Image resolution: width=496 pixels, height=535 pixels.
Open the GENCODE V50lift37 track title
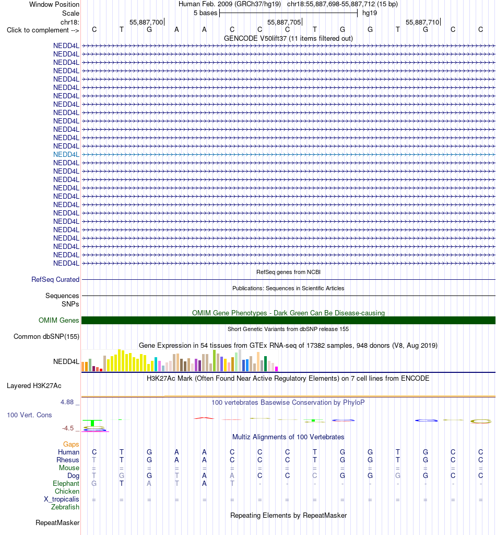coord(288,38)
